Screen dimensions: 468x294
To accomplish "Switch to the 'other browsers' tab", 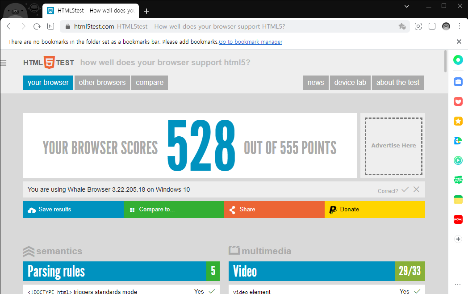I will [x=102, y=83].
